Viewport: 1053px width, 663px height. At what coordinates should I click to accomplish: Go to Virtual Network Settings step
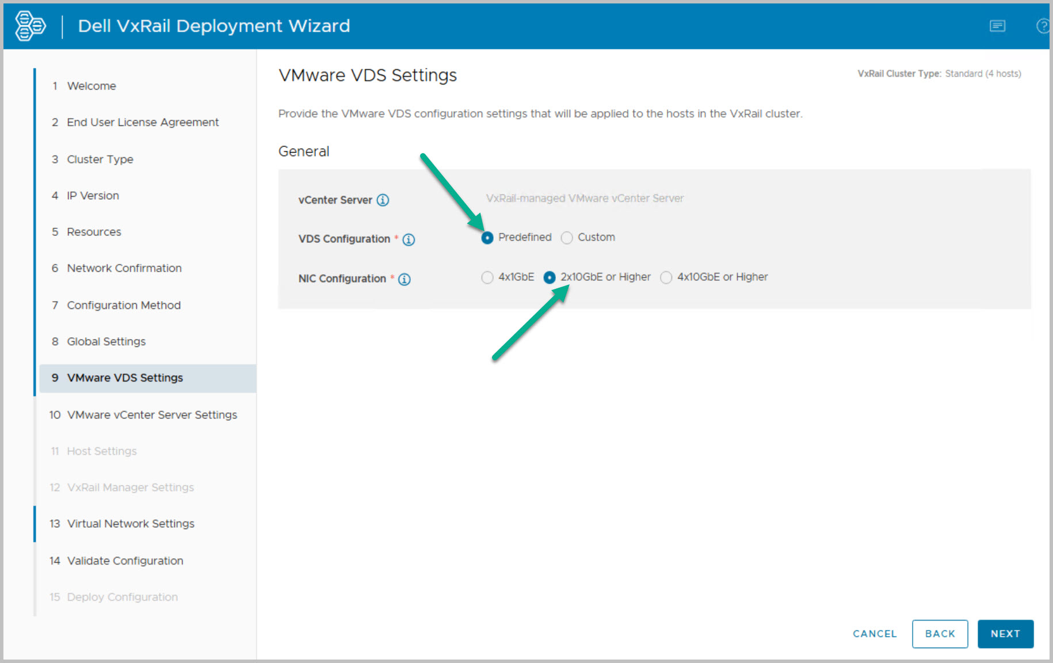(130, 524)
